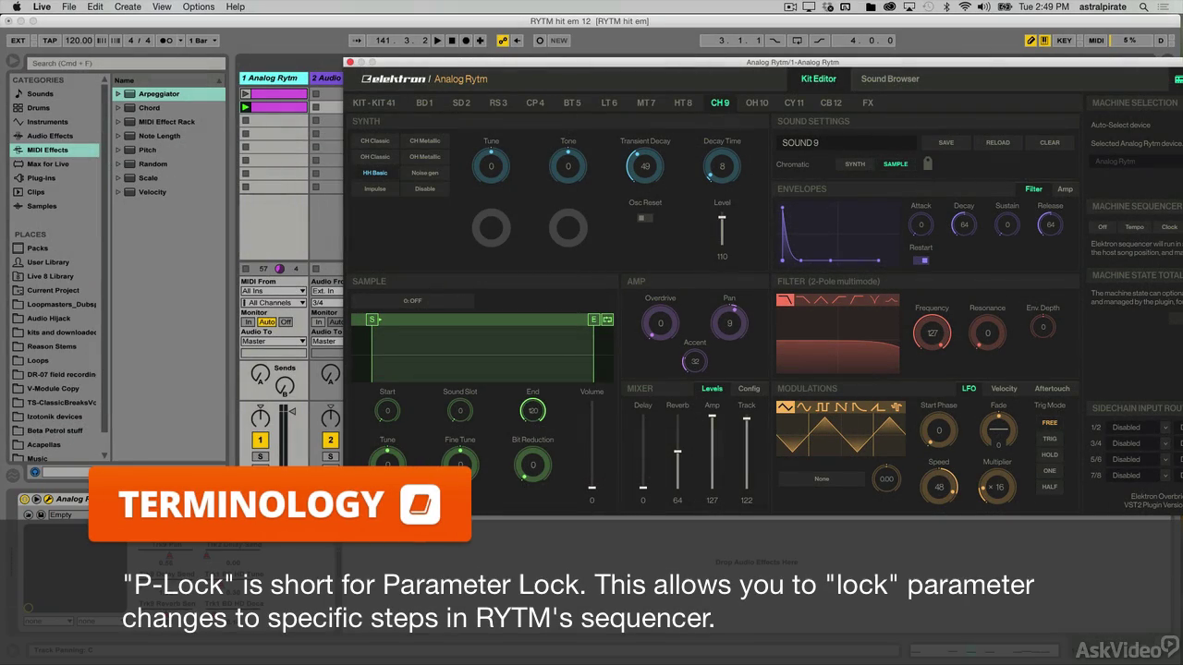Switch envelopes to Amp tab
Image resolution: width=1183 pixels, height=665 pixels.
[x=1065, y=189]
